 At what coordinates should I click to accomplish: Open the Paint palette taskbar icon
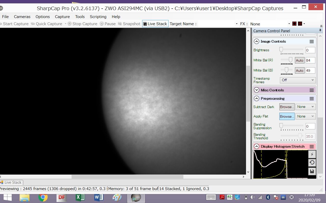coord(117,198)
